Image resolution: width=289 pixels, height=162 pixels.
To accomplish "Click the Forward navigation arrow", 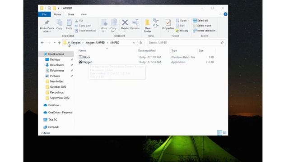I will [x=49, y=43].
